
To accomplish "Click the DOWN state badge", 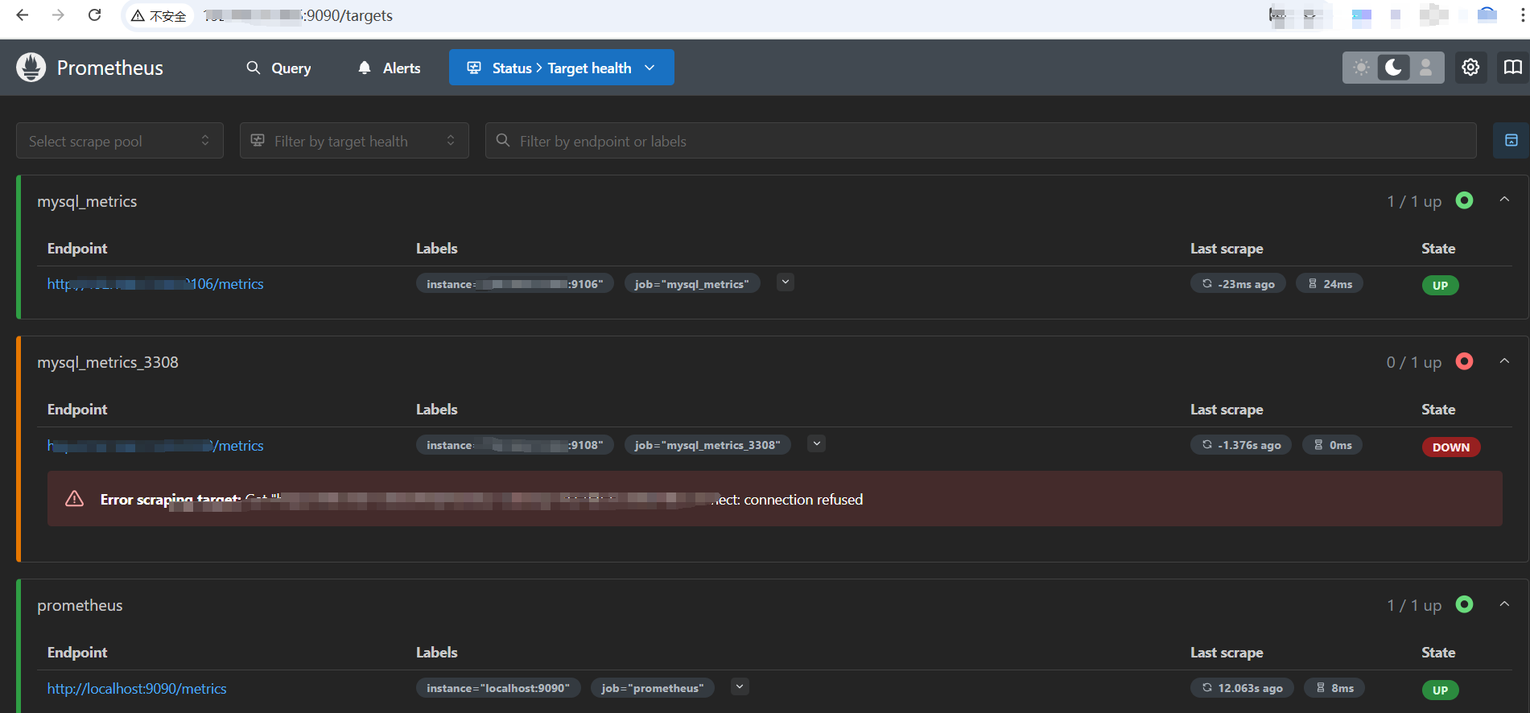I will [x=1451, y=447].
